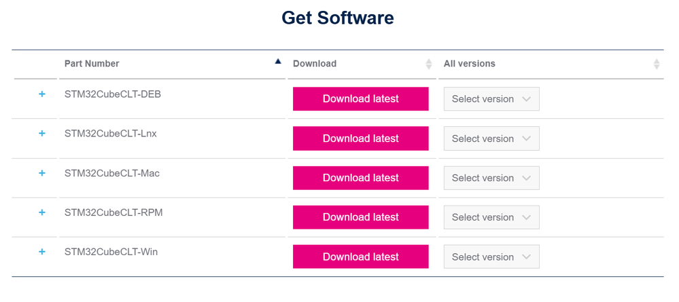Expand the STM32CubeCLT-Lnx row plus icon
Viewport: 679px width, 302px height.
42,134
